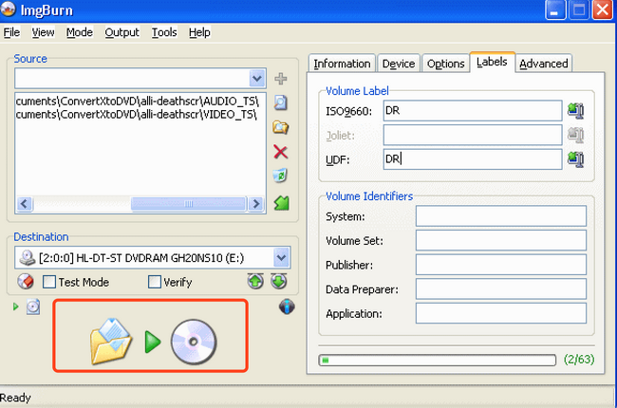Screen dimensions: 617x408
Task: Select the Labels tab
Action: [x=492, y=62]
